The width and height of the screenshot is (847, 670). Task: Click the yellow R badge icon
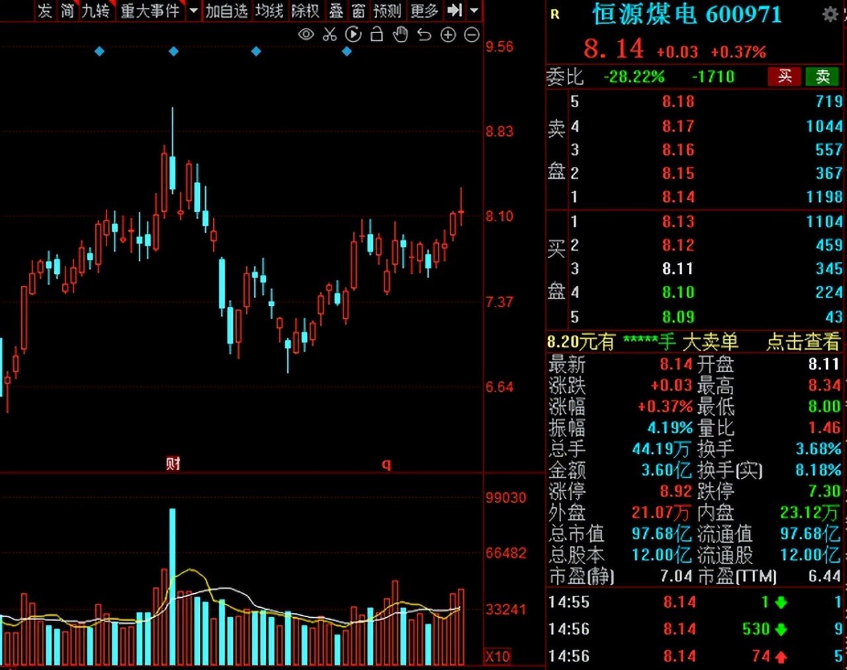tap(555, 15)
